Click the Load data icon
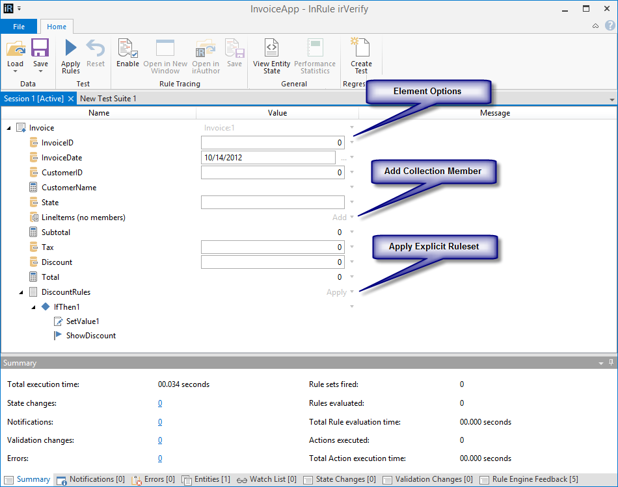The width and height of the screenshot is (618, 487). [x=15, y=49]
